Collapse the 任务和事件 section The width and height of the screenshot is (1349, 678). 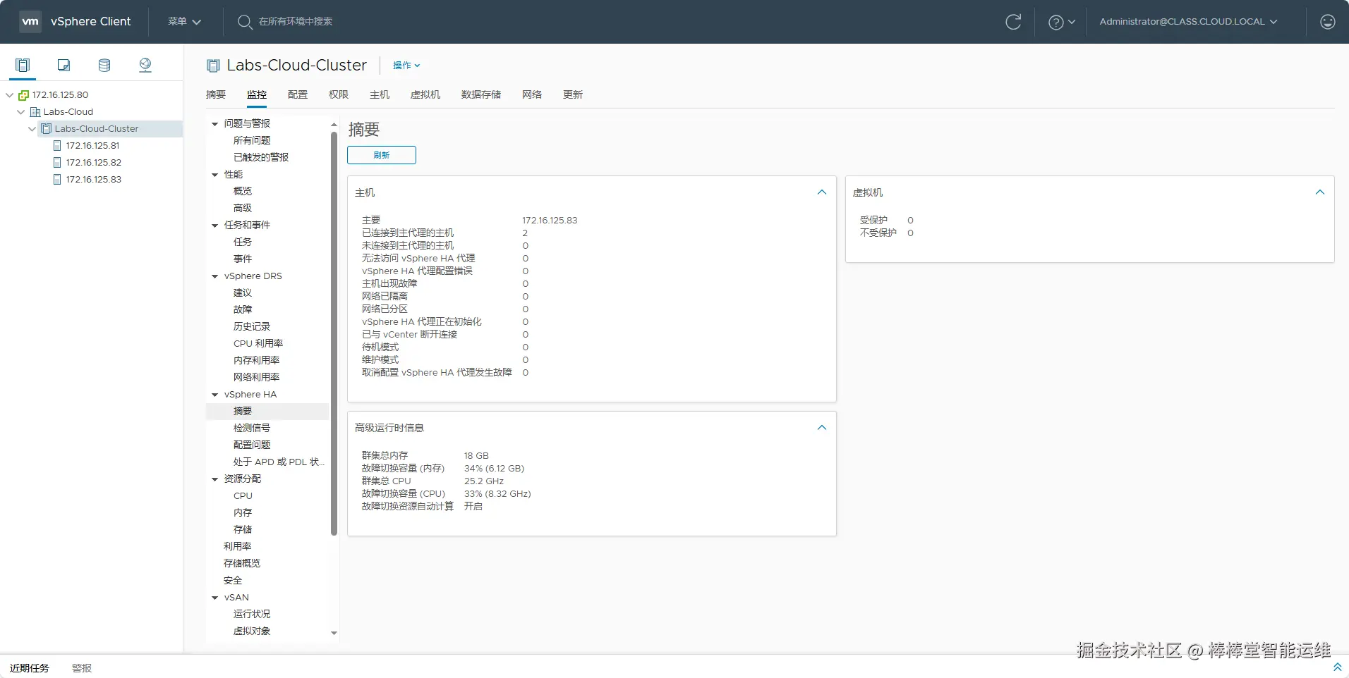point(214,226)
